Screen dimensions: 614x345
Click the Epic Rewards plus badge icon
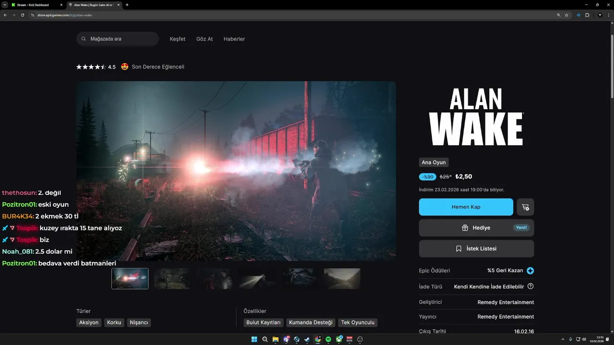(530, 271)
